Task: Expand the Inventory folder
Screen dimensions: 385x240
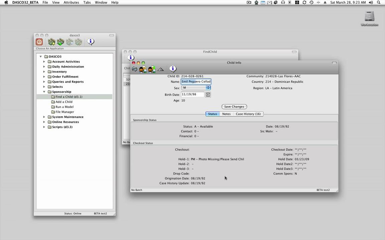Action: click(44, 72)
